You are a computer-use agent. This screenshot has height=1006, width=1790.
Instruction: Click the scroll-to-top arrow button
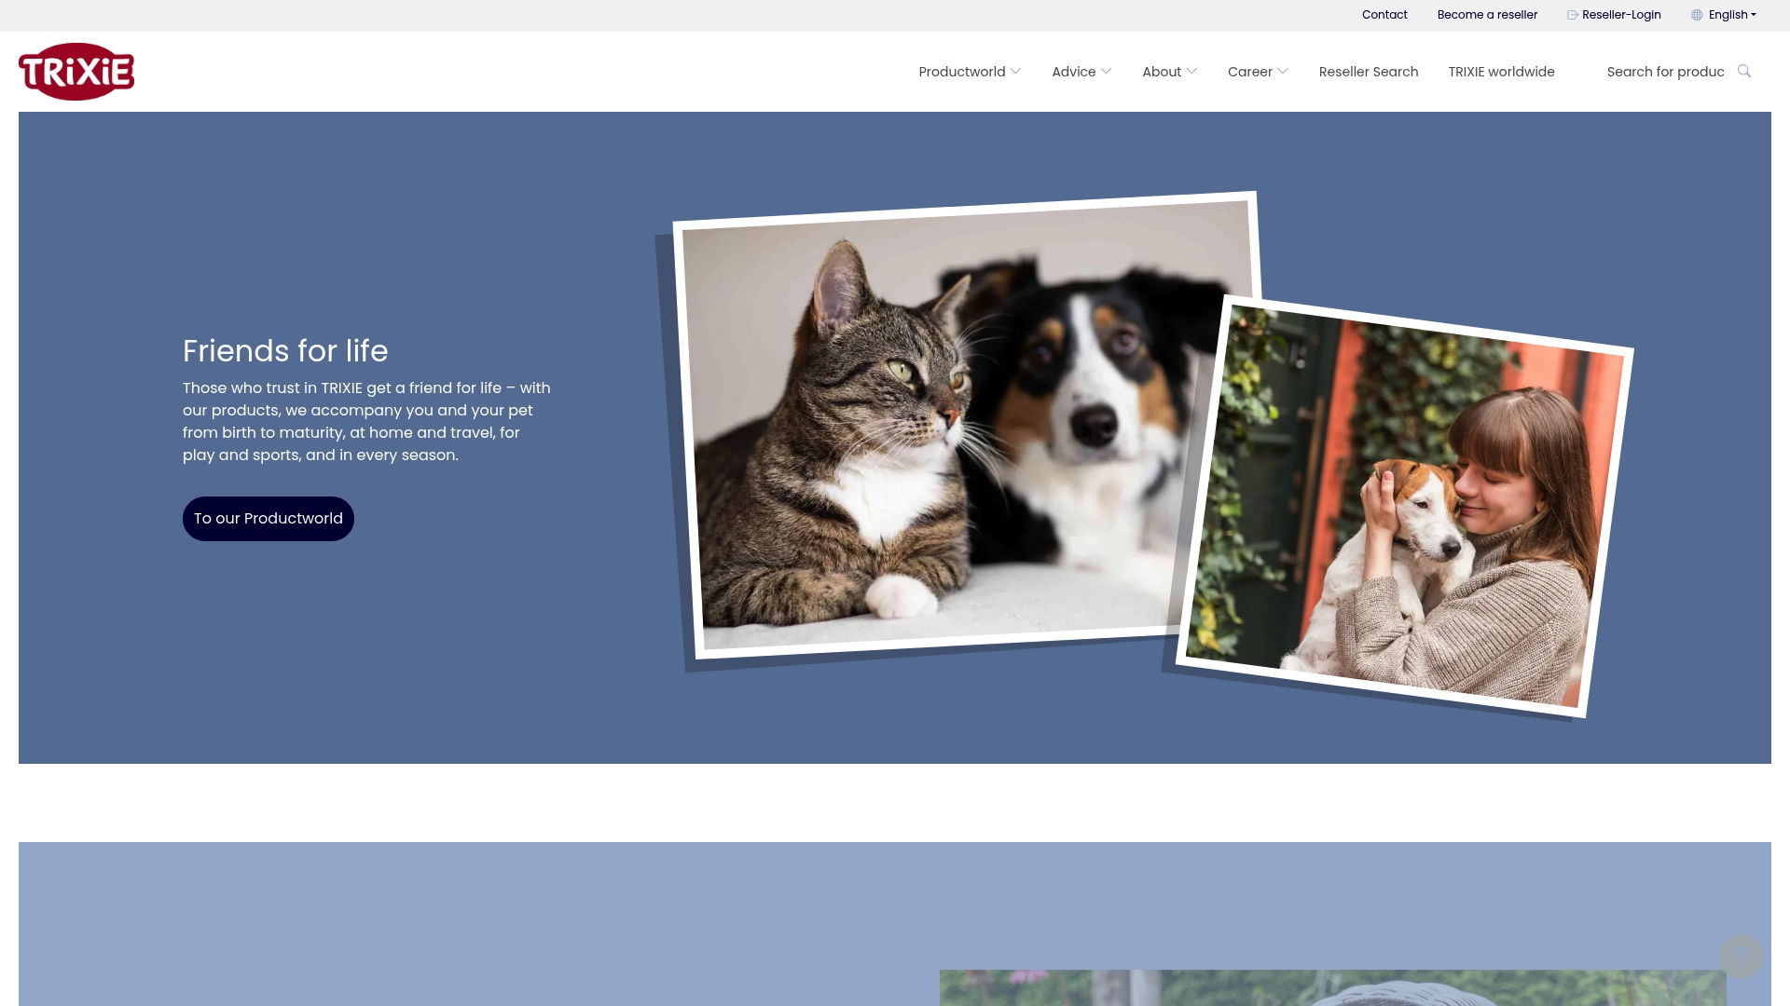(x=1741, y=956)
